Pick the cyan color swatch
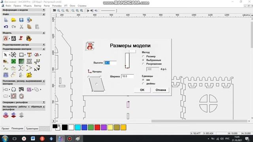253x142 pixels. pos(77,127)
